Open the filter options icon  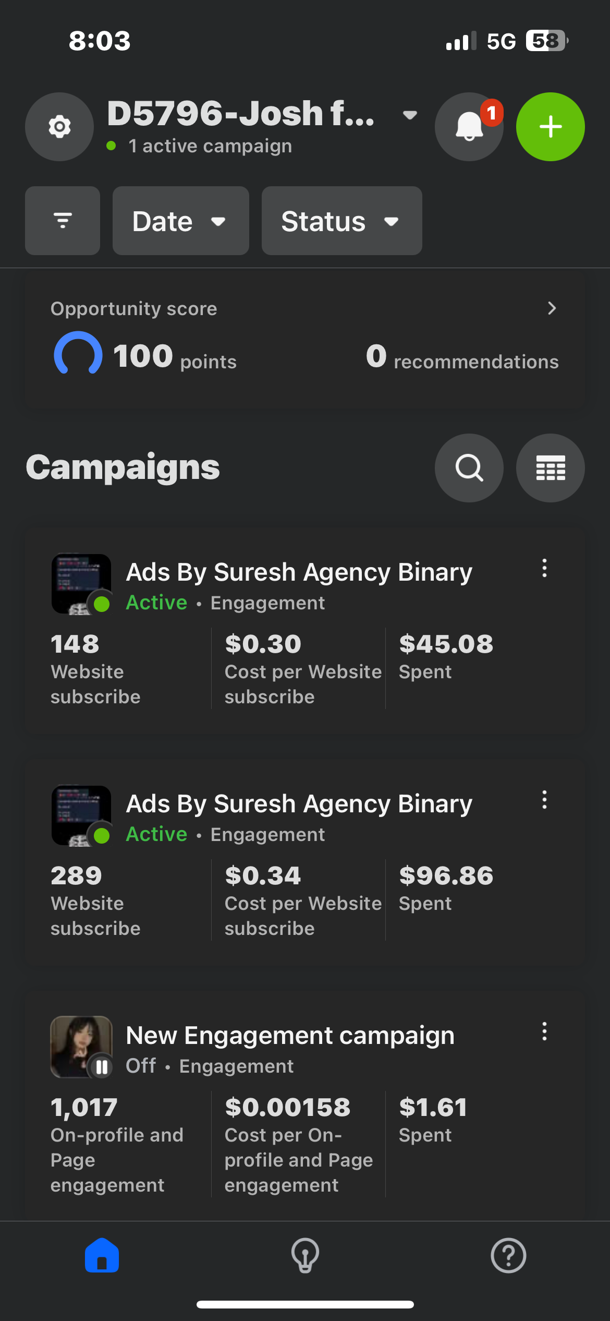(63, 221)
